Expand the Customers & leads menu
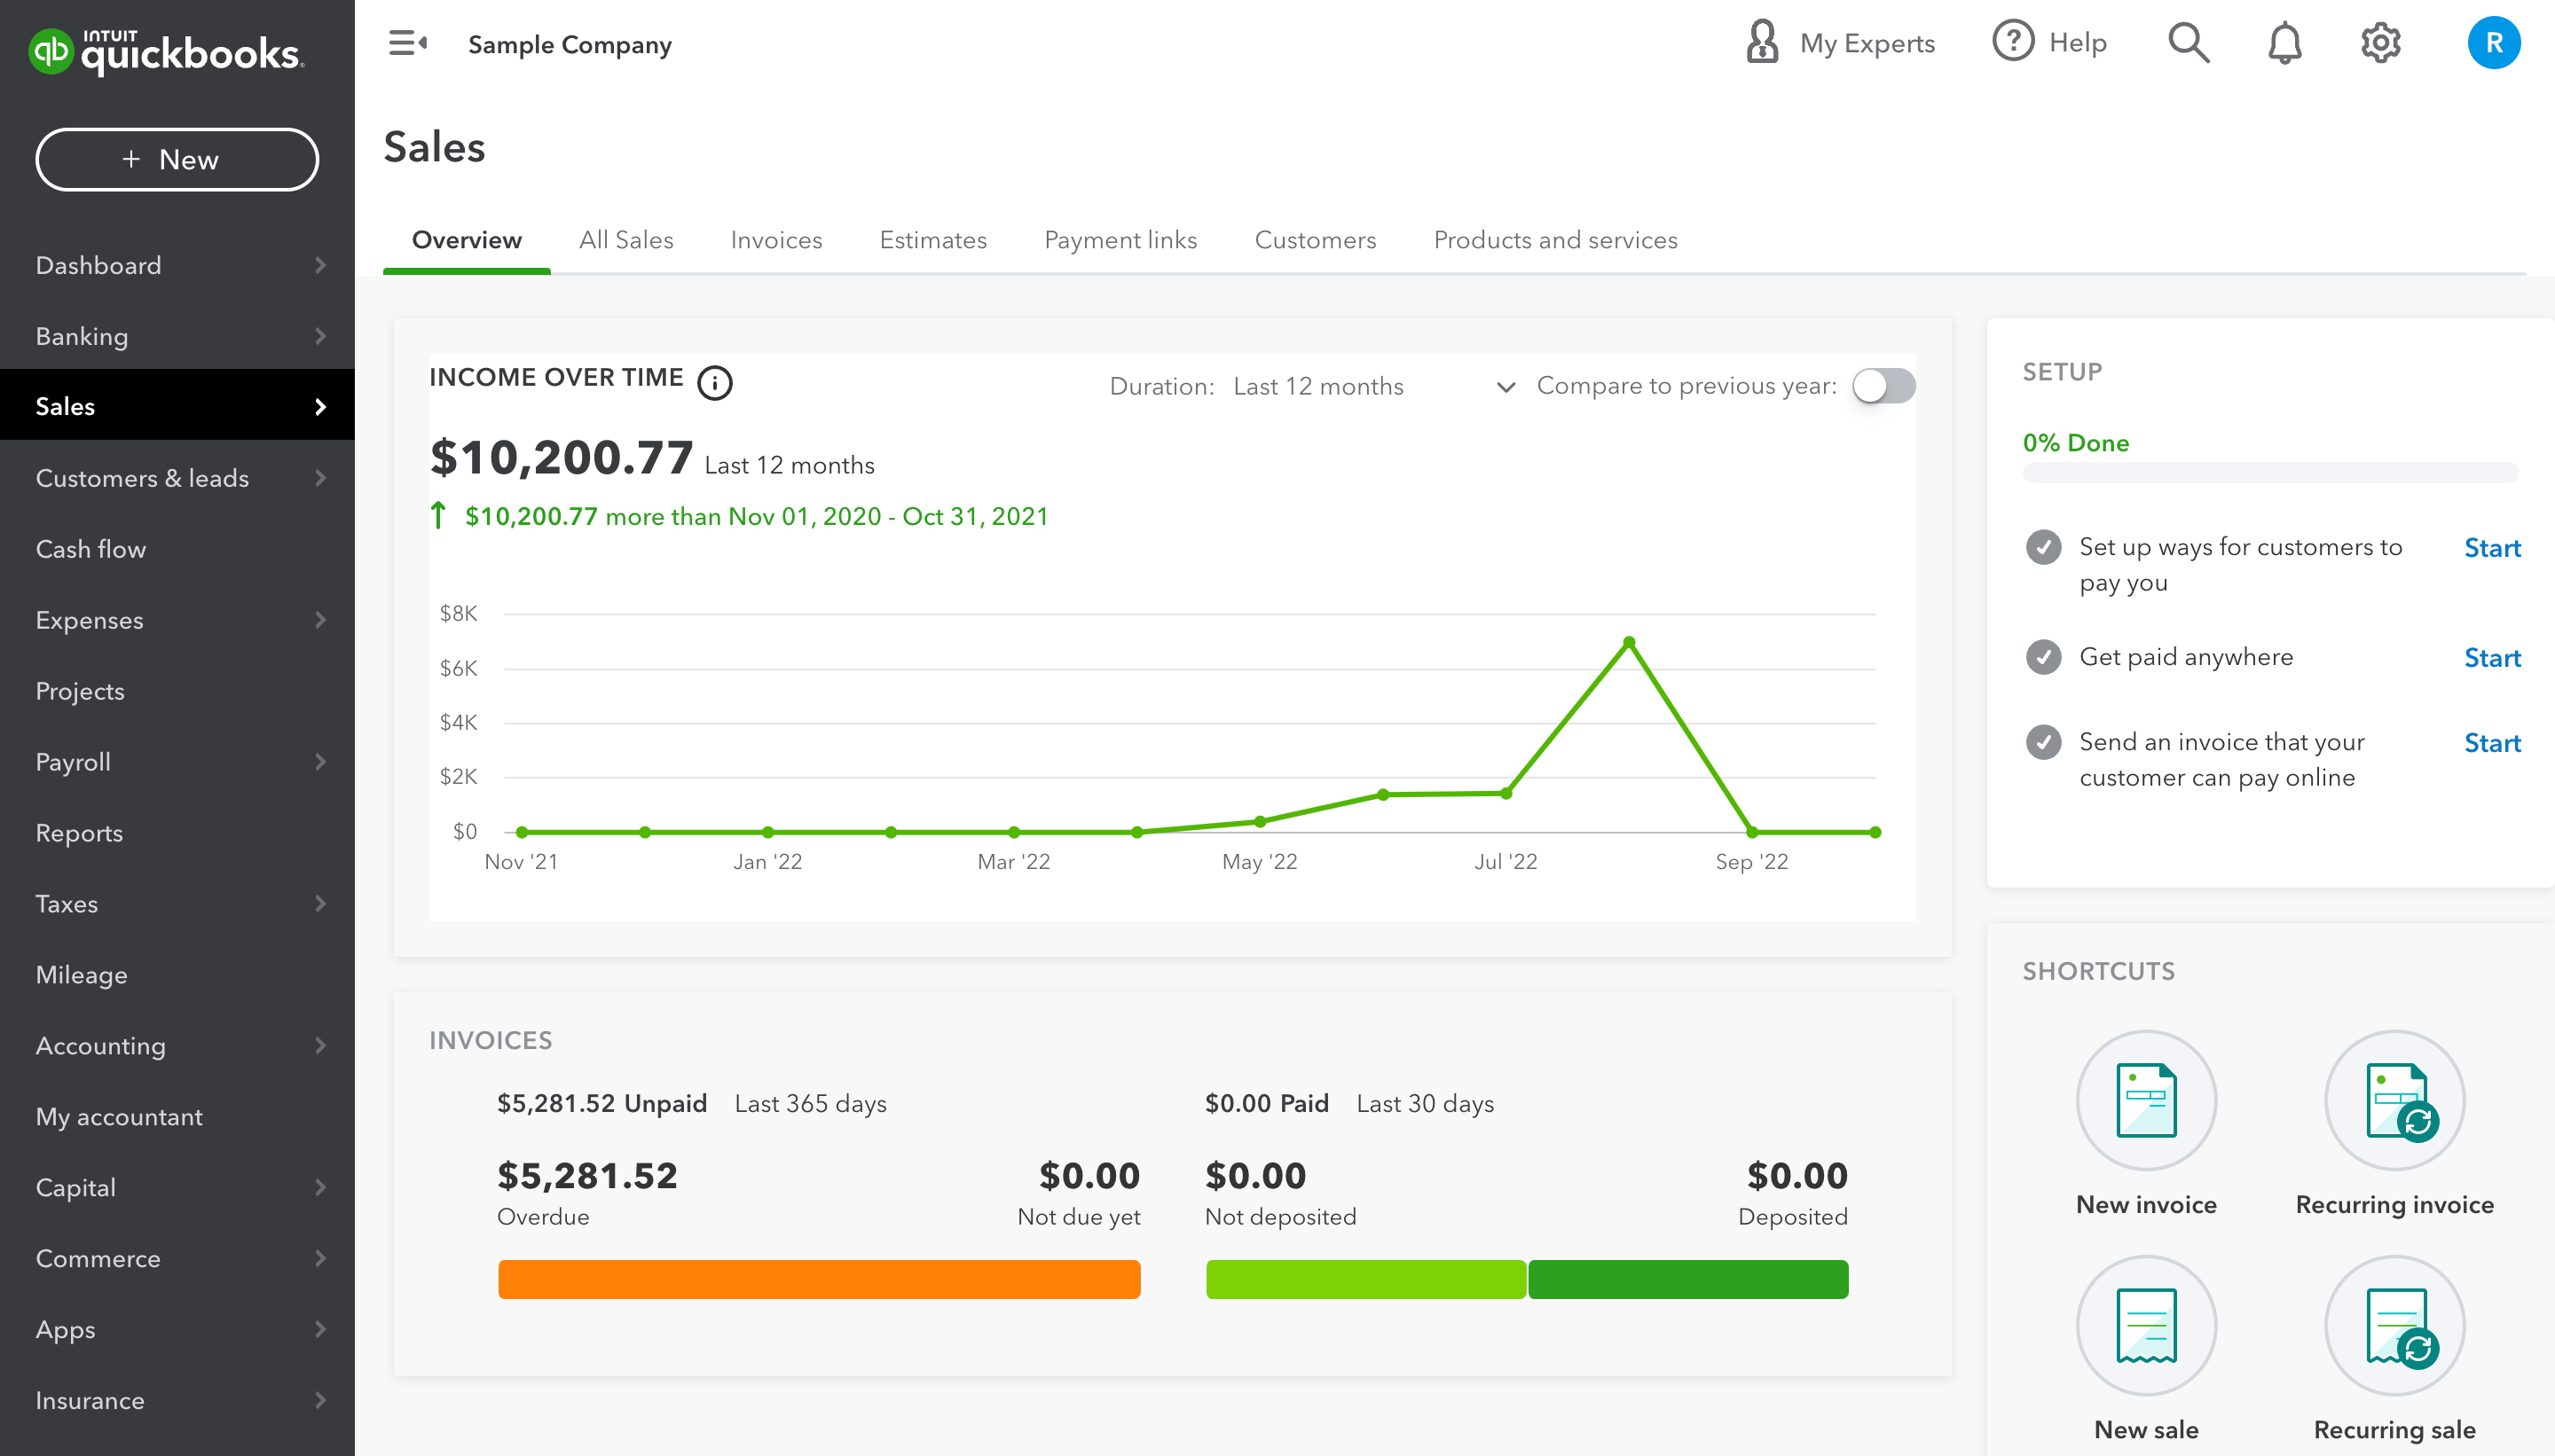Screen dimensions: 2555x1456 (x=142, y=478)
